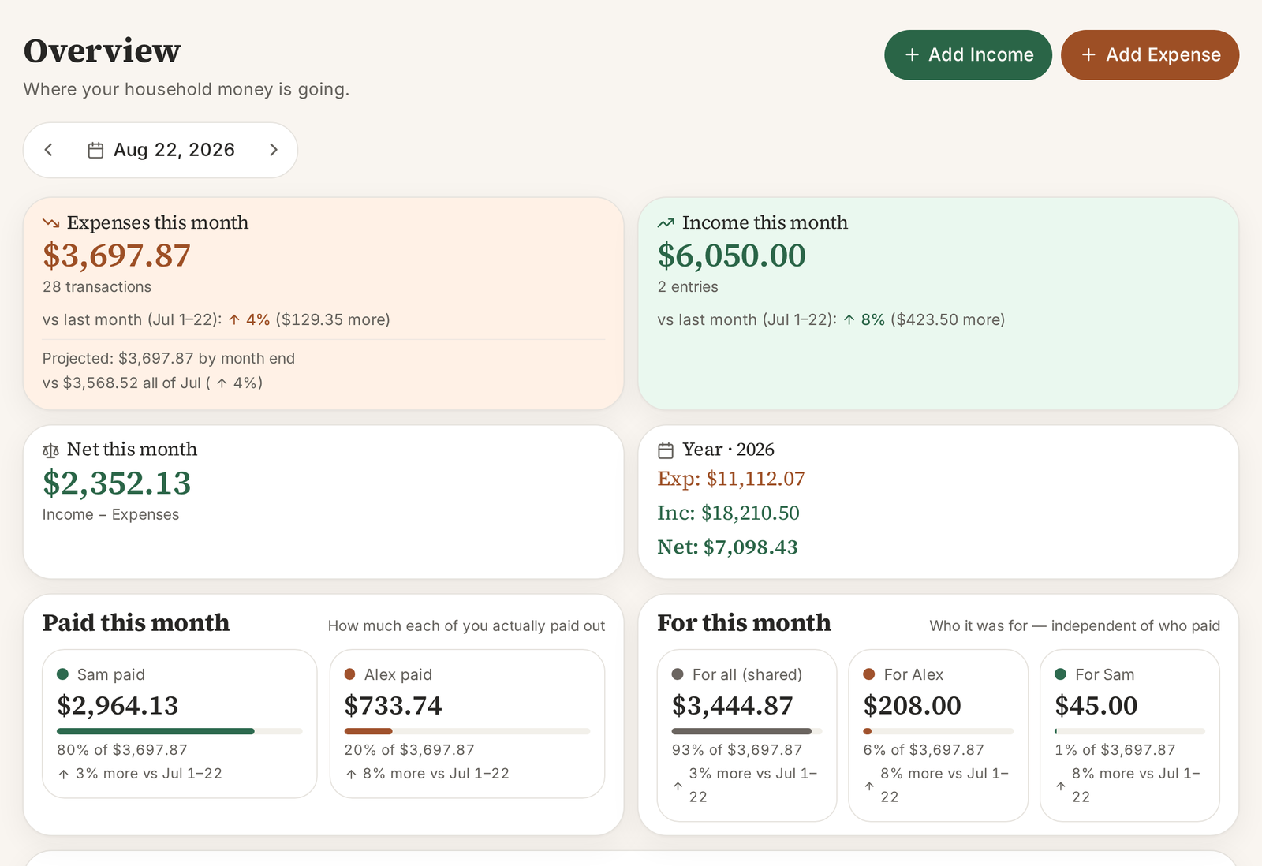
Task: Click Alex paid progress bar
Action: (x=467, y=731)
